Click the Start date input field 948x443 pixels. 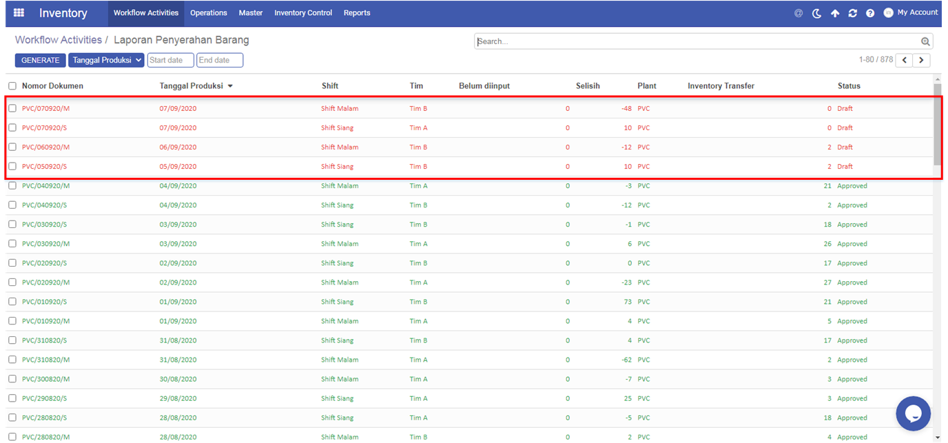pyautogui.click(x=170, y=61)
